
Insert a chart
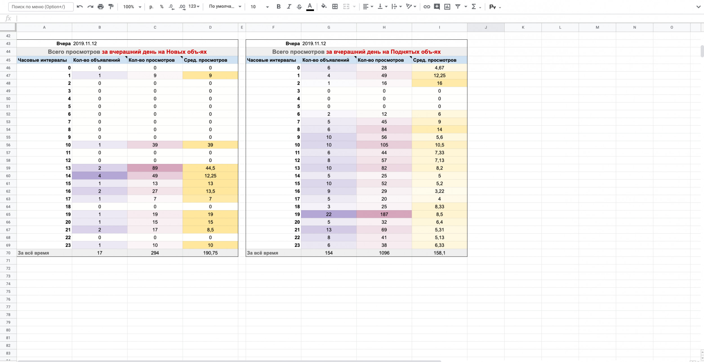click(447, 6)
